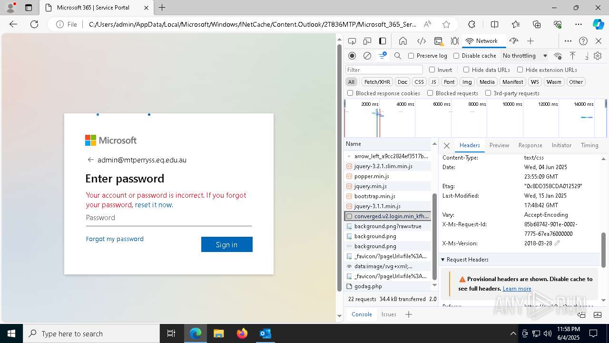The height and width of the screenshot is (343, 609).
Task: Focus the Password input field
Action: (x=169, y=218)
